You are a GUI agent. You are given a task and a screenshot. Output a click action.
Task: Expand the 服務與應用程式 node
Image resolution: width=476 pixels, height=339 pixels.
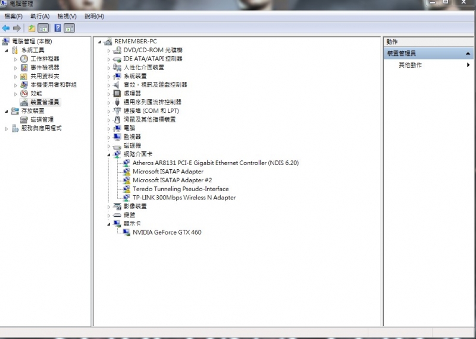coord(7,129)
